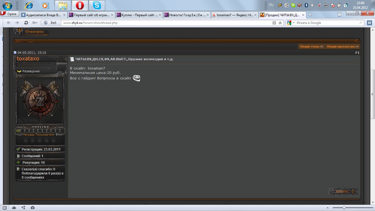Click the text В скайп: toxaman7

pos(88,68)
